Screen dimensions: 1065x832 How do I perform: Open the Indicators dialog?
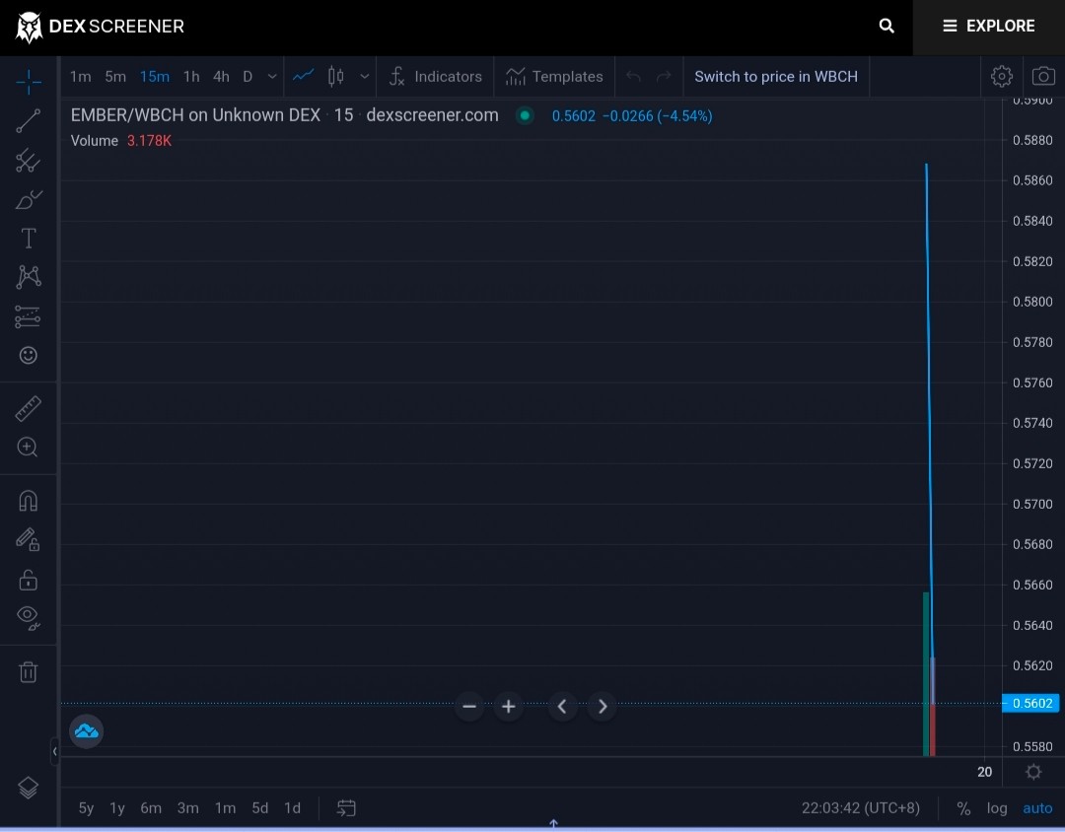(436, 77)
